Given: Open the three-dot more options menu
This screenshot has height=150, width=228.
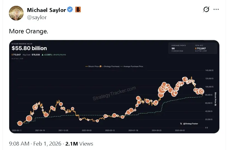Looking at the screenshot, I should (x=216, y=9).
